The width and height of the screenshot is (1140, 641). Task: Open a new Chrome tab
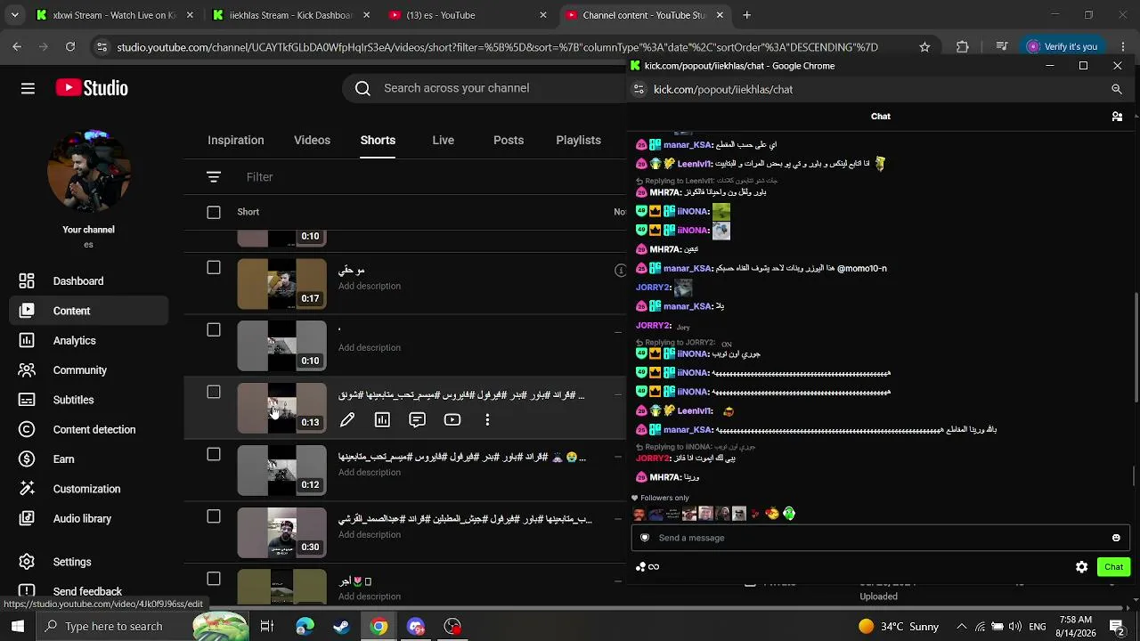point(746,15)
